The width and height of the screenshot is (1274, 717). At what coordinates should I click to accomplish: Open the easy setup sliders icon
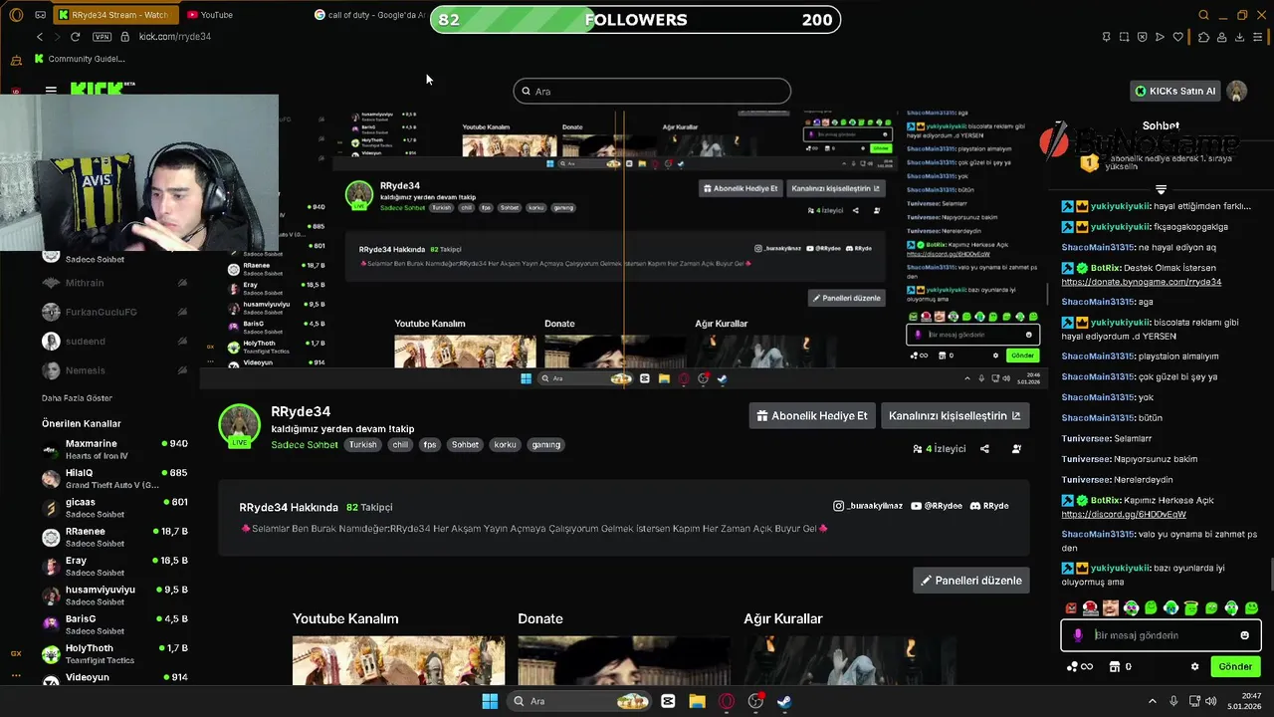[x=1258, y=37]
